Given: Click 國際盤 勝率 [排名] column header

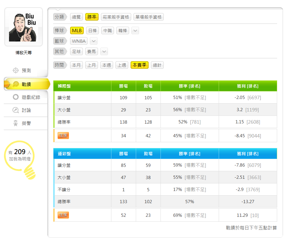Looking at the screenshot, I should click(190, 86).
